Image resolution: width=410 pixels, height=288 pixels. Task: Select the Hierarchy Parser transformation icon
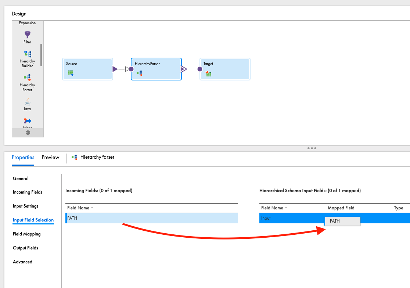click(x=27, y=78)
